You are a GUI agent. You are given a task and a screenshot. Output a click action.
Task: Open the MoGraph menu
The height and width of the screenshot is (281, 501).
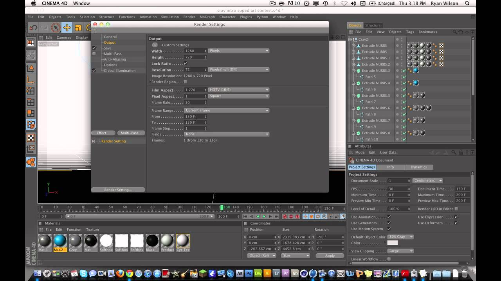tap(207, 17)
